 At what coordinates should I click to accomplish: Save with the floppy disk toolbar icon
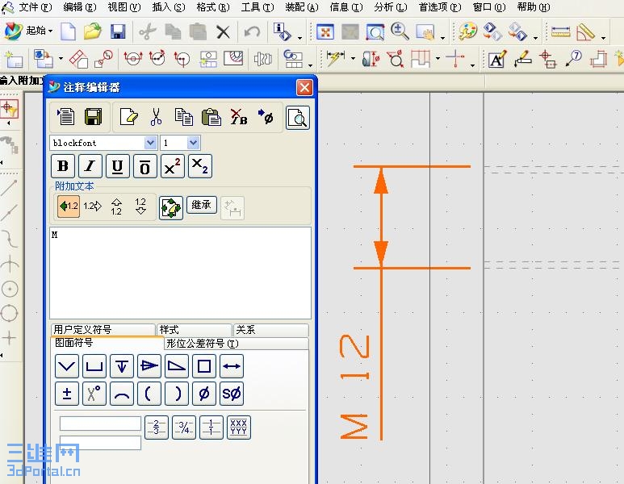coord(118,31)
